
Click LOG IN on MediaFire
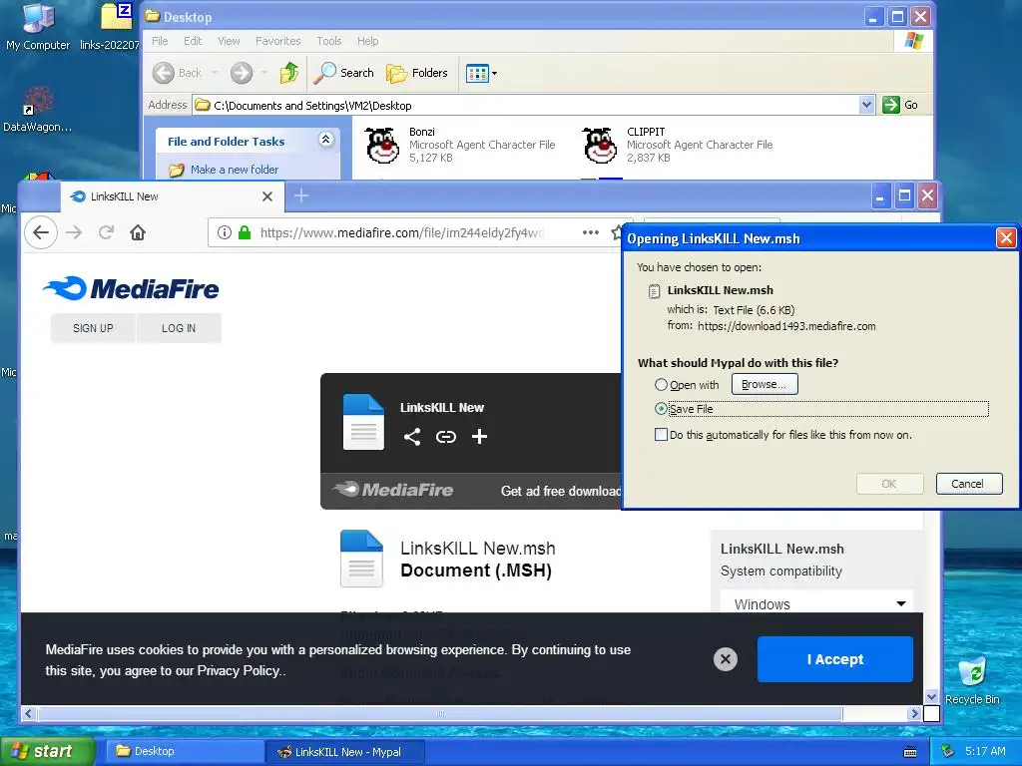pos(179,328)
